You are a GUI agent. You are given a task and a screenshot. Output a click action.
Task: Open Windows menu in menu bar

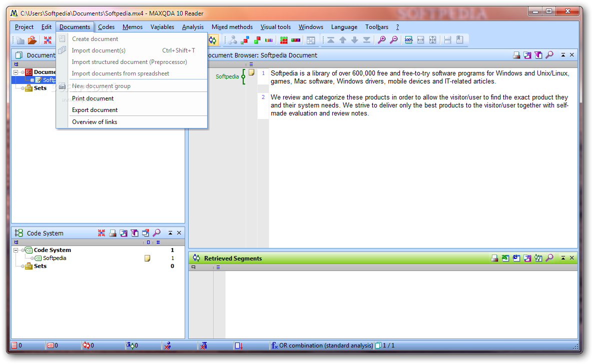coord(311,27)
